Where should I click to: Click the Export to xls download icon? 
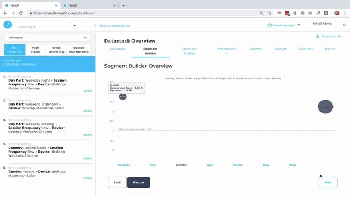pyautogui.click(x=317, y=36)
